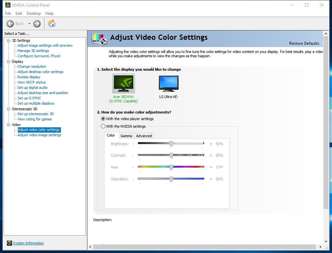The height and width of the screenshot is (253, 332).
Task: Collapse the Stereoscopic 3D tree node
Action: 9,109
